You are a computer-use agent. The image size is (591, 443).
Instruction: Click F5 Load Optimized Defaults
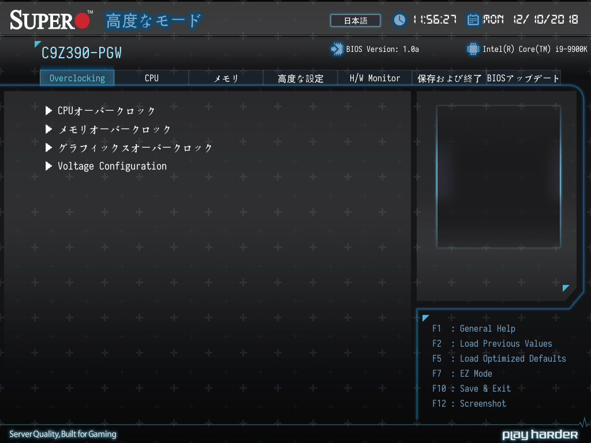[499, 359]
